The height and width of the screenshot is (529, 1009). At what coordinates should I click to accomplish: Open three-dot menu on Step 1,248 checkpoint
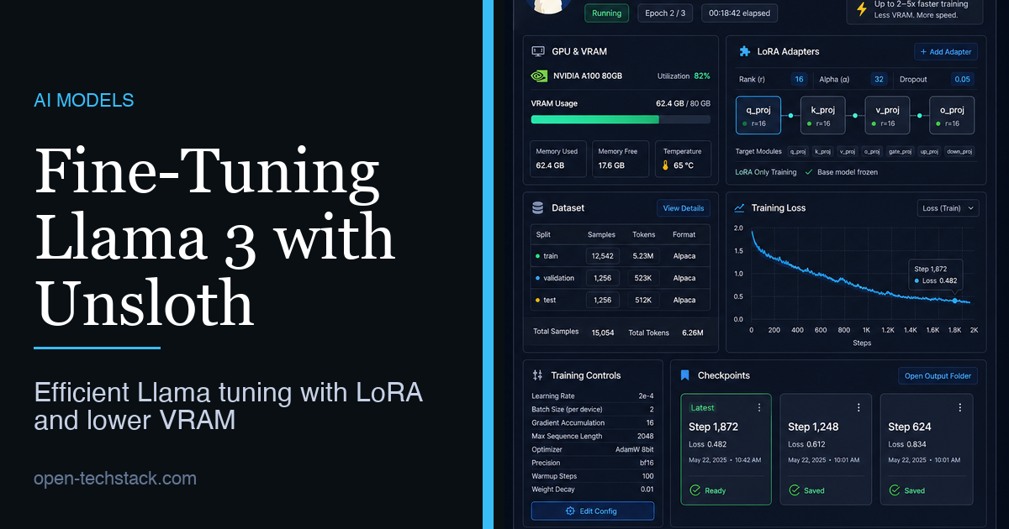point(858,407)
